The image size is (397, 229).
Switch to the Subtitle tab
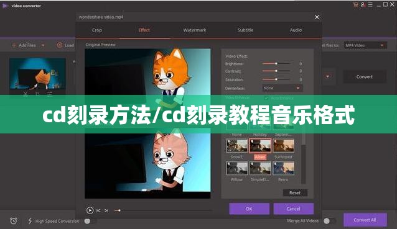coord(245,30)
